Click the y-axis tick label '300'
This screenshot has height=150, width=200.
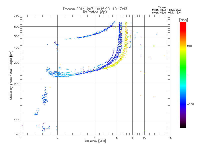tap(16, 63)
